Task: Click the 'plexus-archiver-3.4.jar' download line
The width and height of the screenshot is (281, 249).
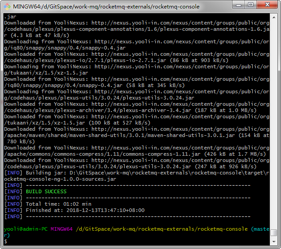Action: [130, 110]
